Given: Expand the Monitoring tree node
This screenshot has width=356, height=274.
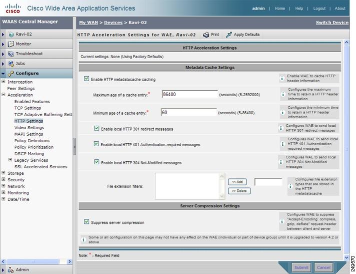Looking at the screenshot, I should point(3,192).
